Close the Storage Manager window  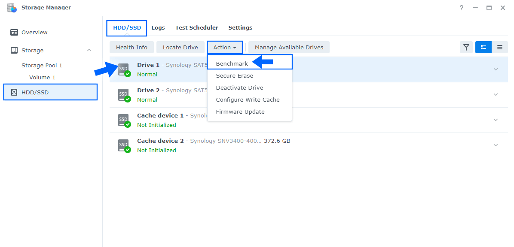503,8
